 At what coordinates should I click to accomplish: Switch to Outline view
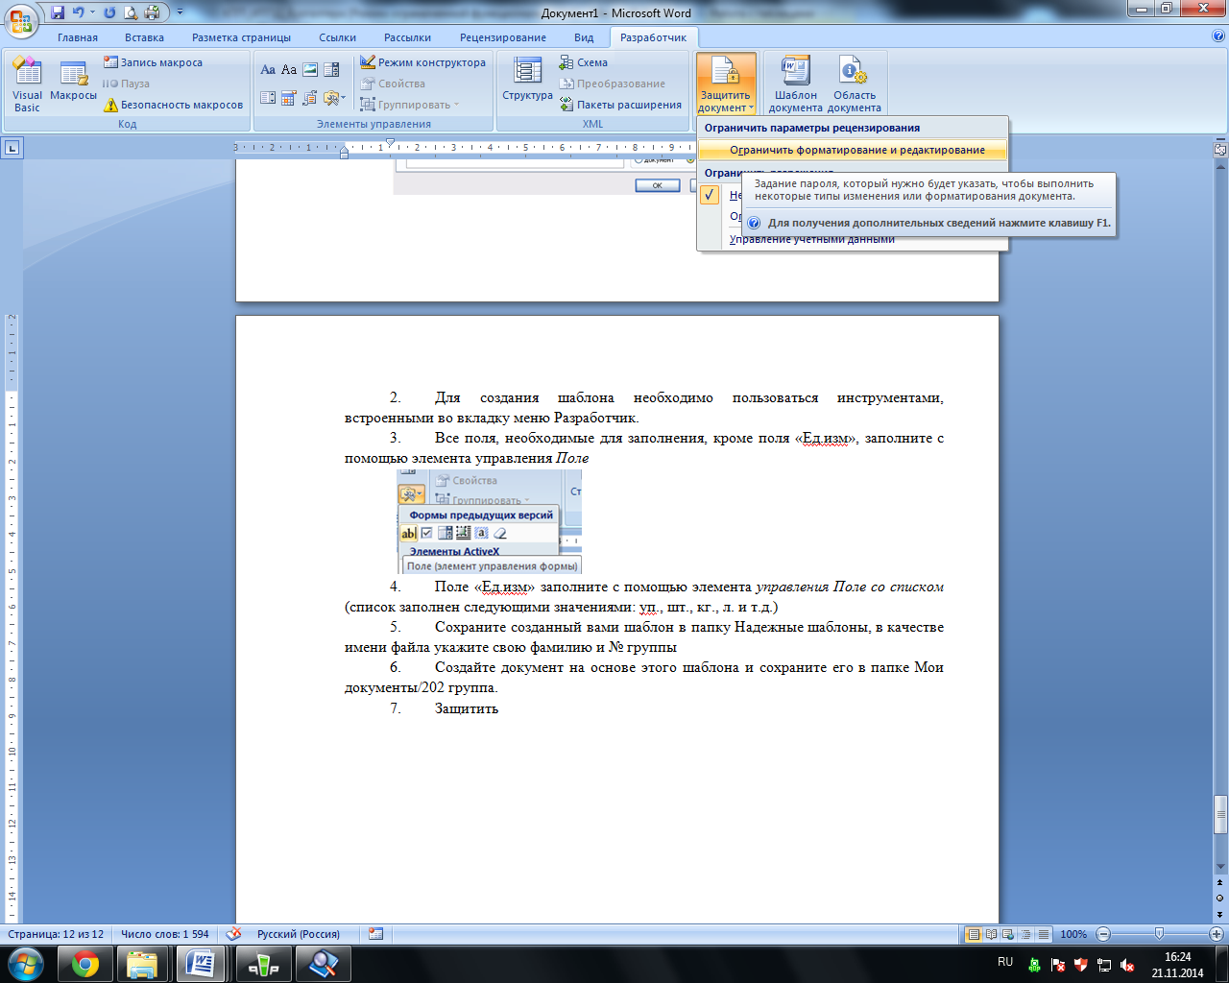click(1025, 934)
